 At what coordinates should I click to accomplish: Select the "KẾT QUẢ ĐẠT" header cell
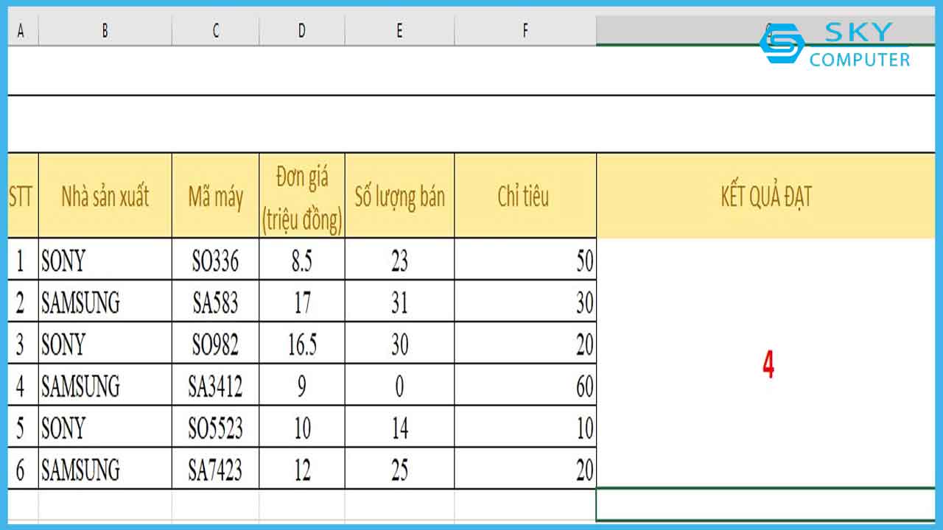tap(766, 196)
